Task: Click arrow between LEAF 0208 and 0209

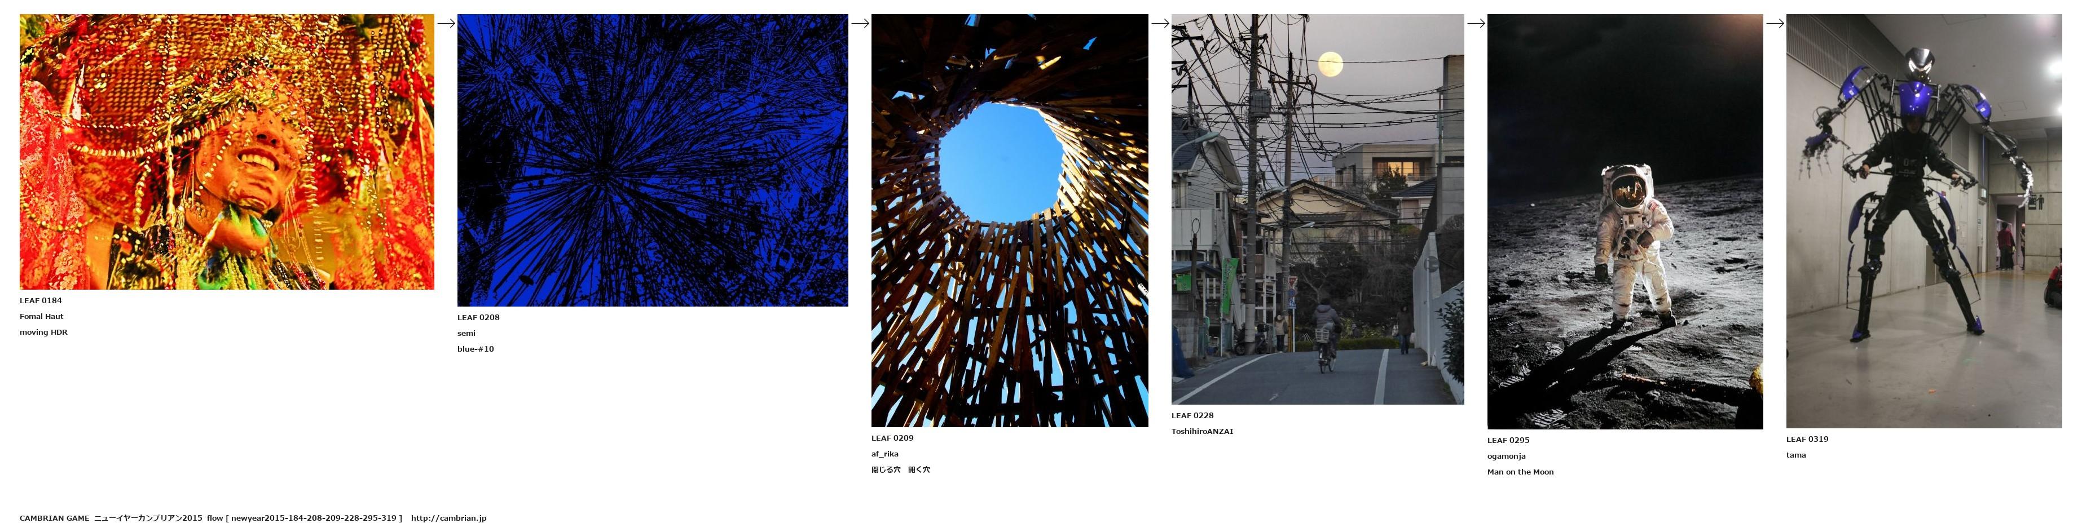Action: coord(860,24)
